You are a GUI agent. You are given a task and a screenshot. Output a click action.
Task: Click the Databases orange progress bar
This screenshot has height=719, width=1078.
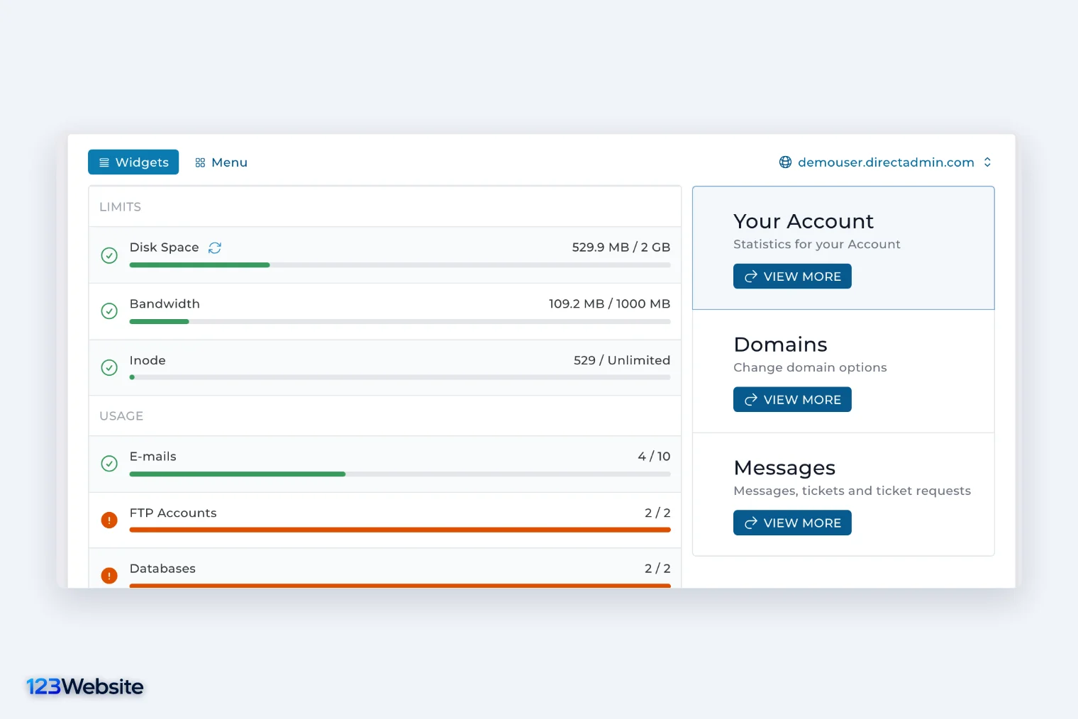tap(400, 586)
